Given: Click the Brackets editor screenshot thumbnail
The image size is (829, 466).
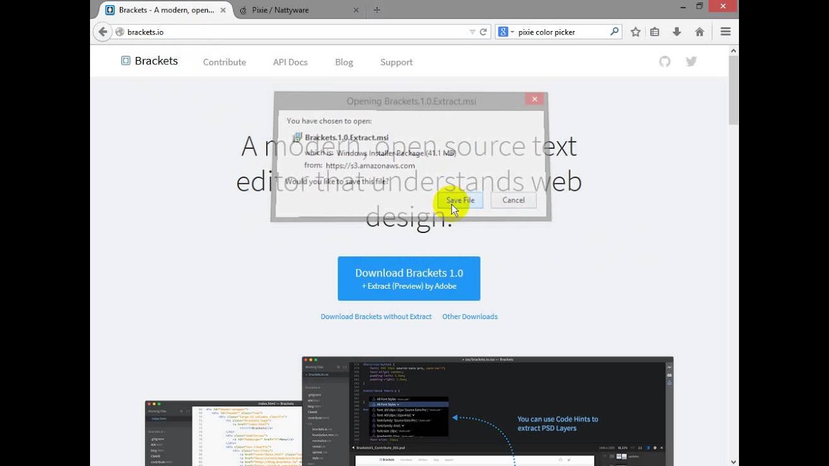Looking at the screenshot, I should point(488,411).
